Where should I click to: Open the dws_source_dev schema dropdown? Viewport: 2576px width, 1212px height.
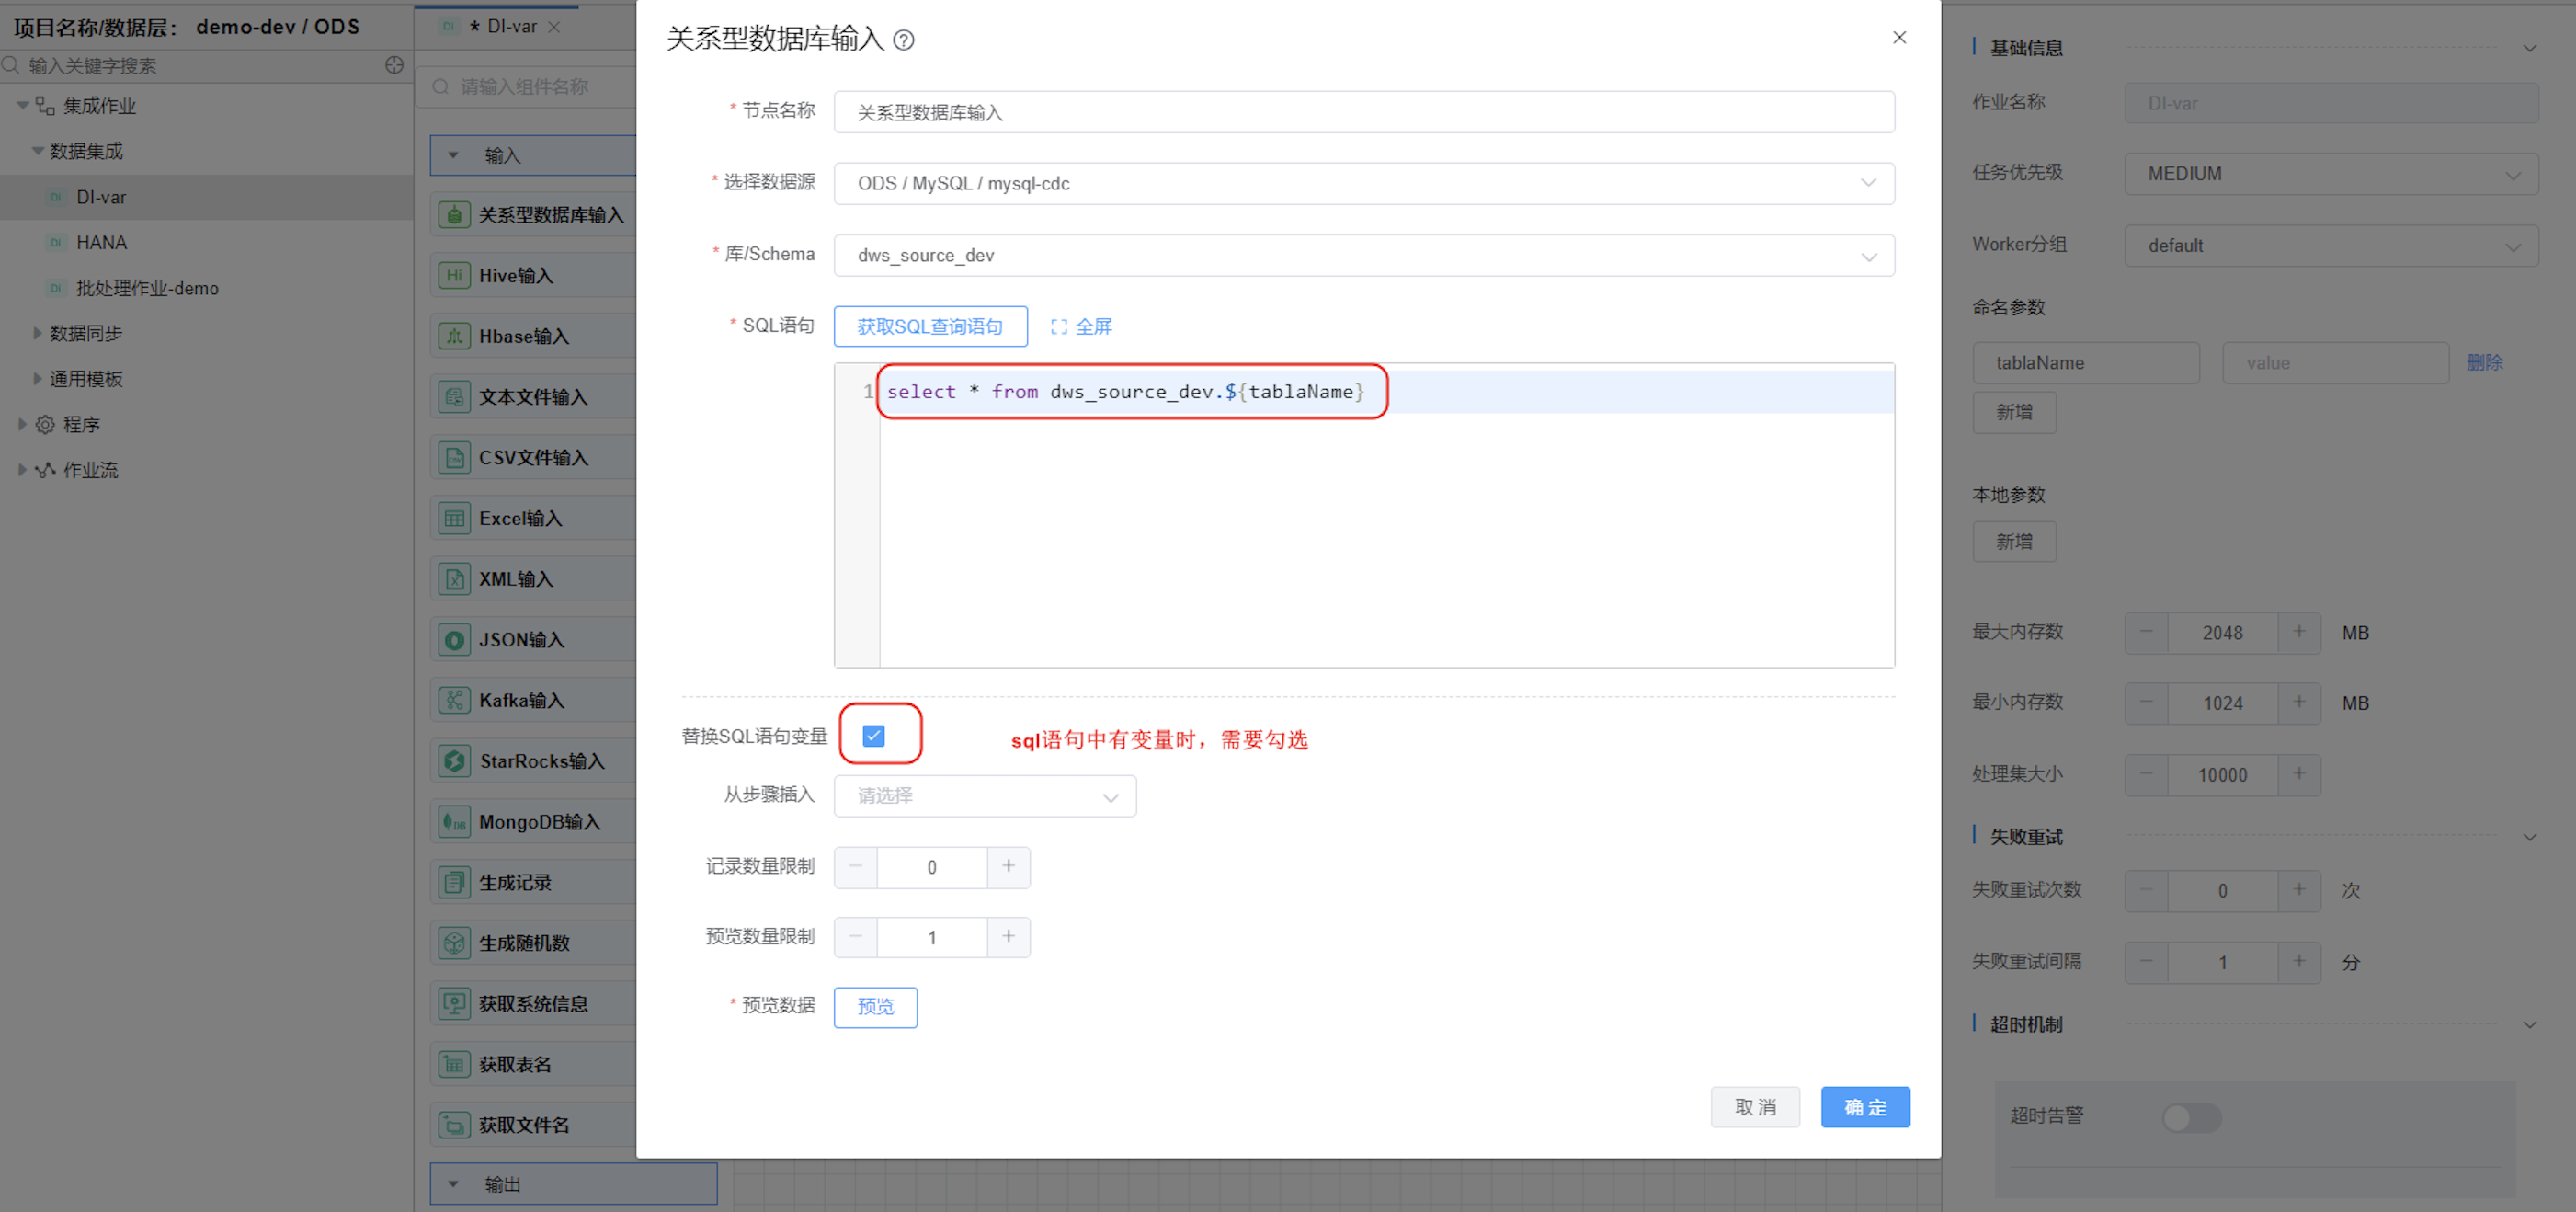tap(1363, 255)
